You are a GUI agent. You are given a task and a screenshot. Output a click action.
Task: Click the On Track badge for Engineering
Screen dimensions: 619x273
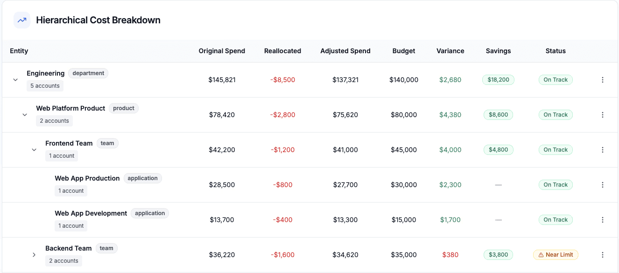[x=556, y=80]
